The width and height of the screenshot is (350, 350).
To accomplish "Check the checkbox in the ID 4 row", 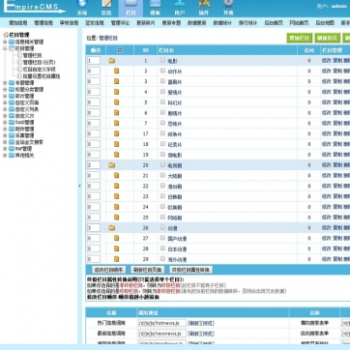I will point(162,92).
